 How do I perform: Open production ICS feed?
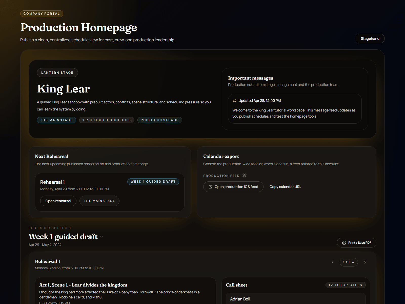click(x=233, y=187)
